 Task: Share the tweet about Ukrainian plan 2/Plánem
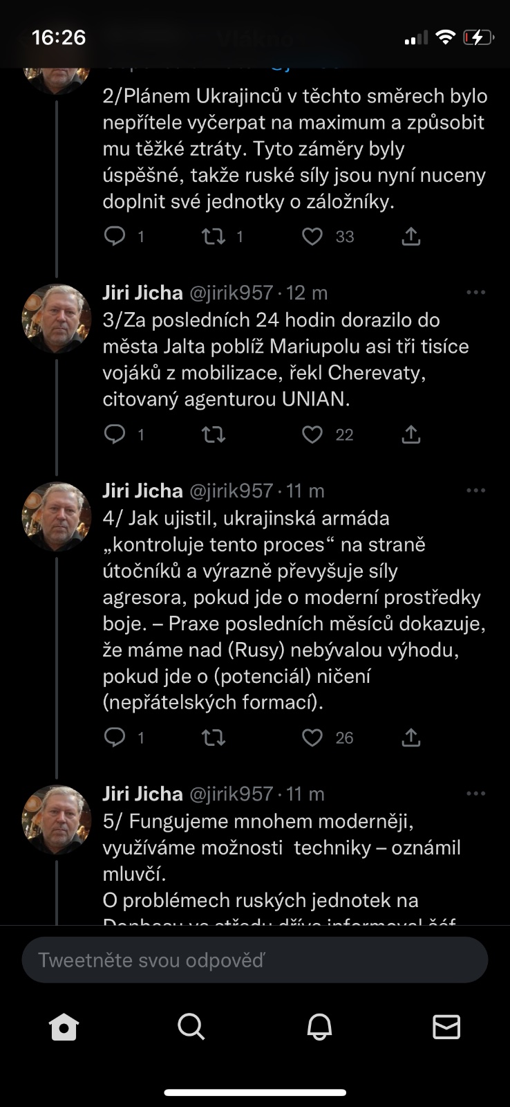[411, 237]
